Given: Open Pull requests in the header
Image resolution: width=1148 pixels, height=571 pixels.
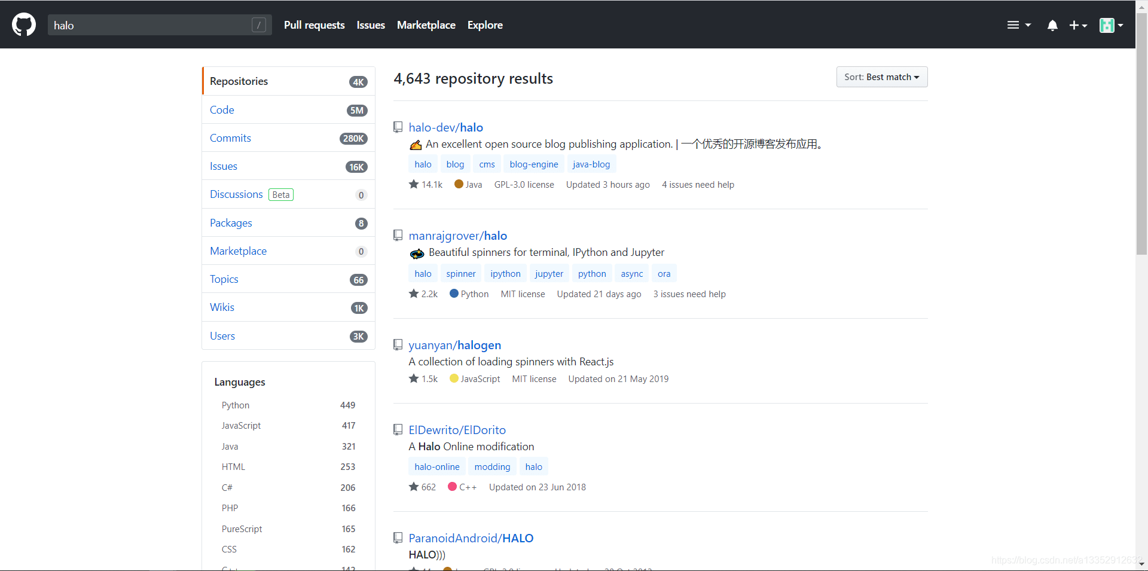Looking at the screenshot, I should (315, 25).
